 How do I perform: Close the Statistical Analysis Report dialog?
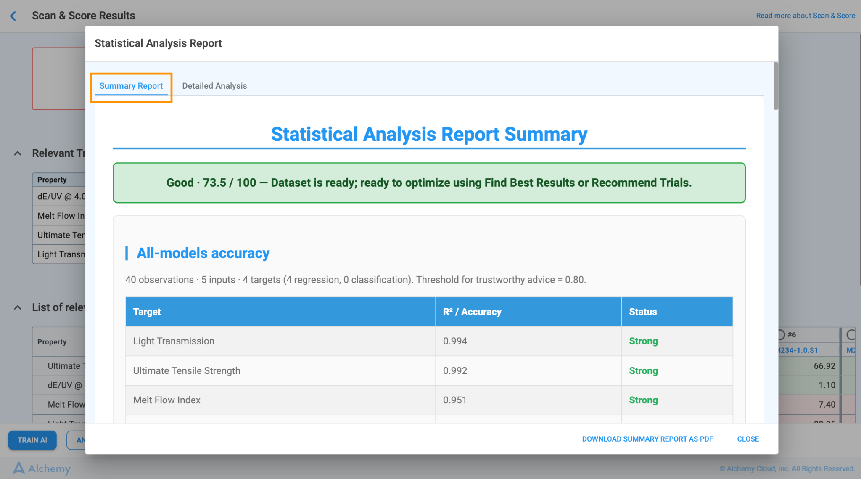tap(748, 439)
